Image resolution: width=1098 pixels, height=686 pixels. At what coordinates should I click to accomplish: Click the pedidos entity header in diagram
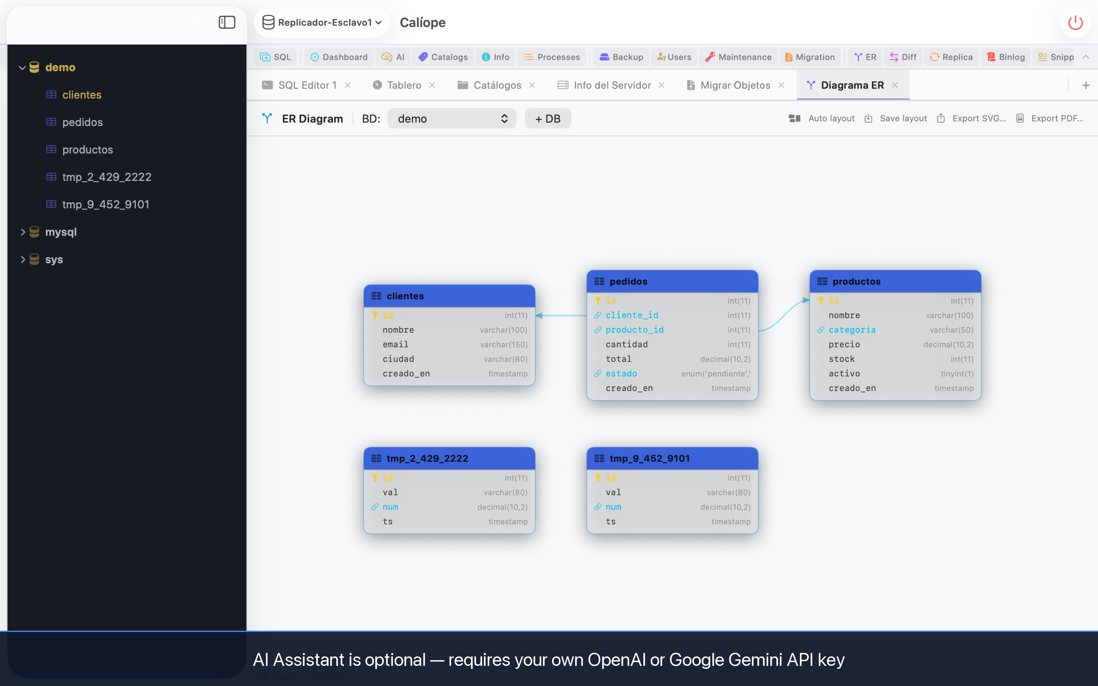point(672,281)
